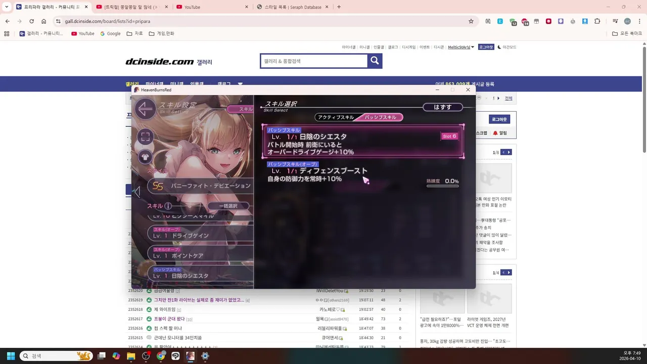This screenshot has width=647, height=364.
Task: Click the バニーファイト・デビエーション style button
Action: (201, 186)
